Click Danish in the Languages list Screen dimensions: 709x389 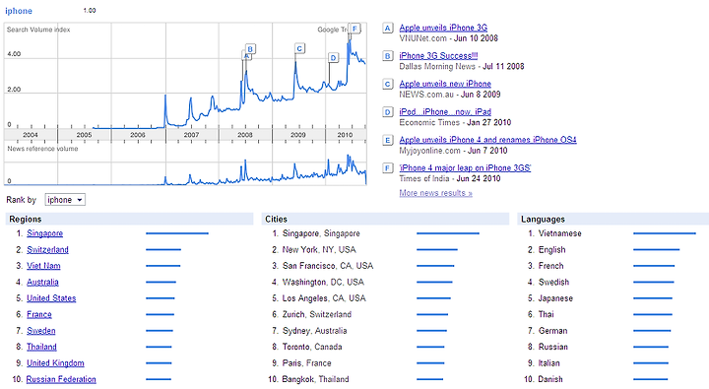pos(550,379)
